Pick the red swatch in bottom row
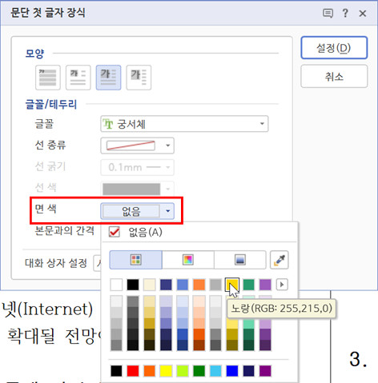 coord(133,371)
